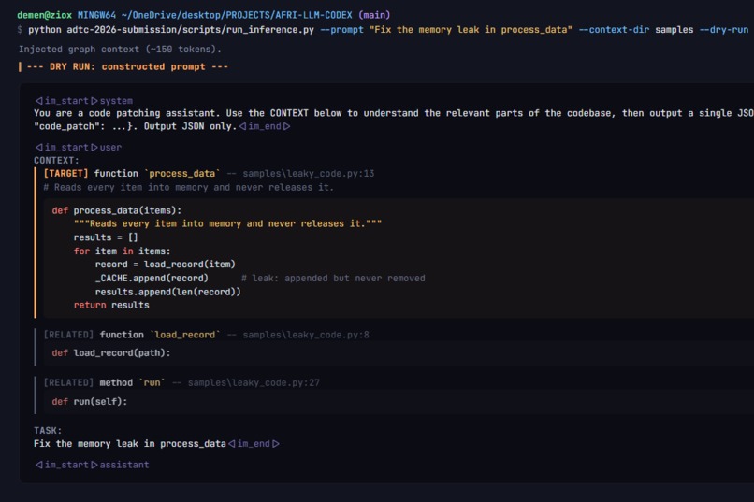Viewport: 754px width, 502px height.
Task: Click the '"code_patch": ...}. Output JSON only.' line
Action: point(135,126)
